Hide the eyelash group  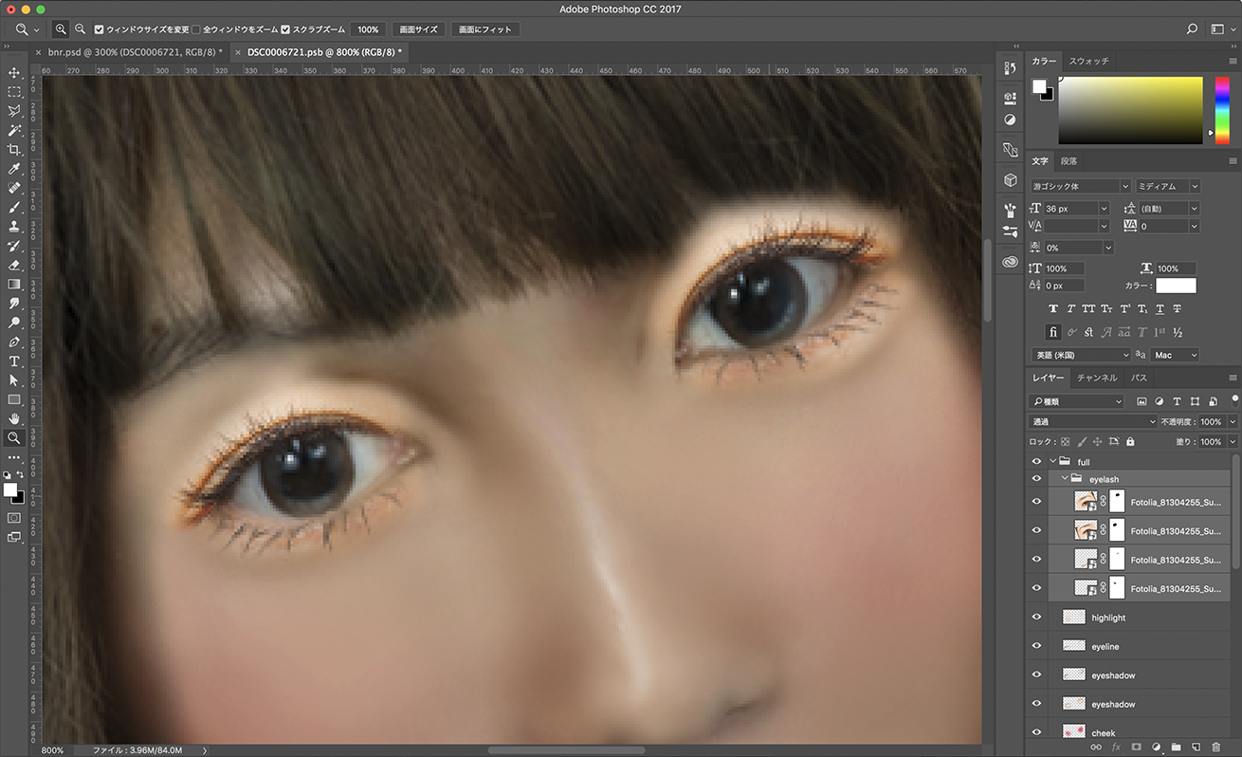[x=1036, y=479]
